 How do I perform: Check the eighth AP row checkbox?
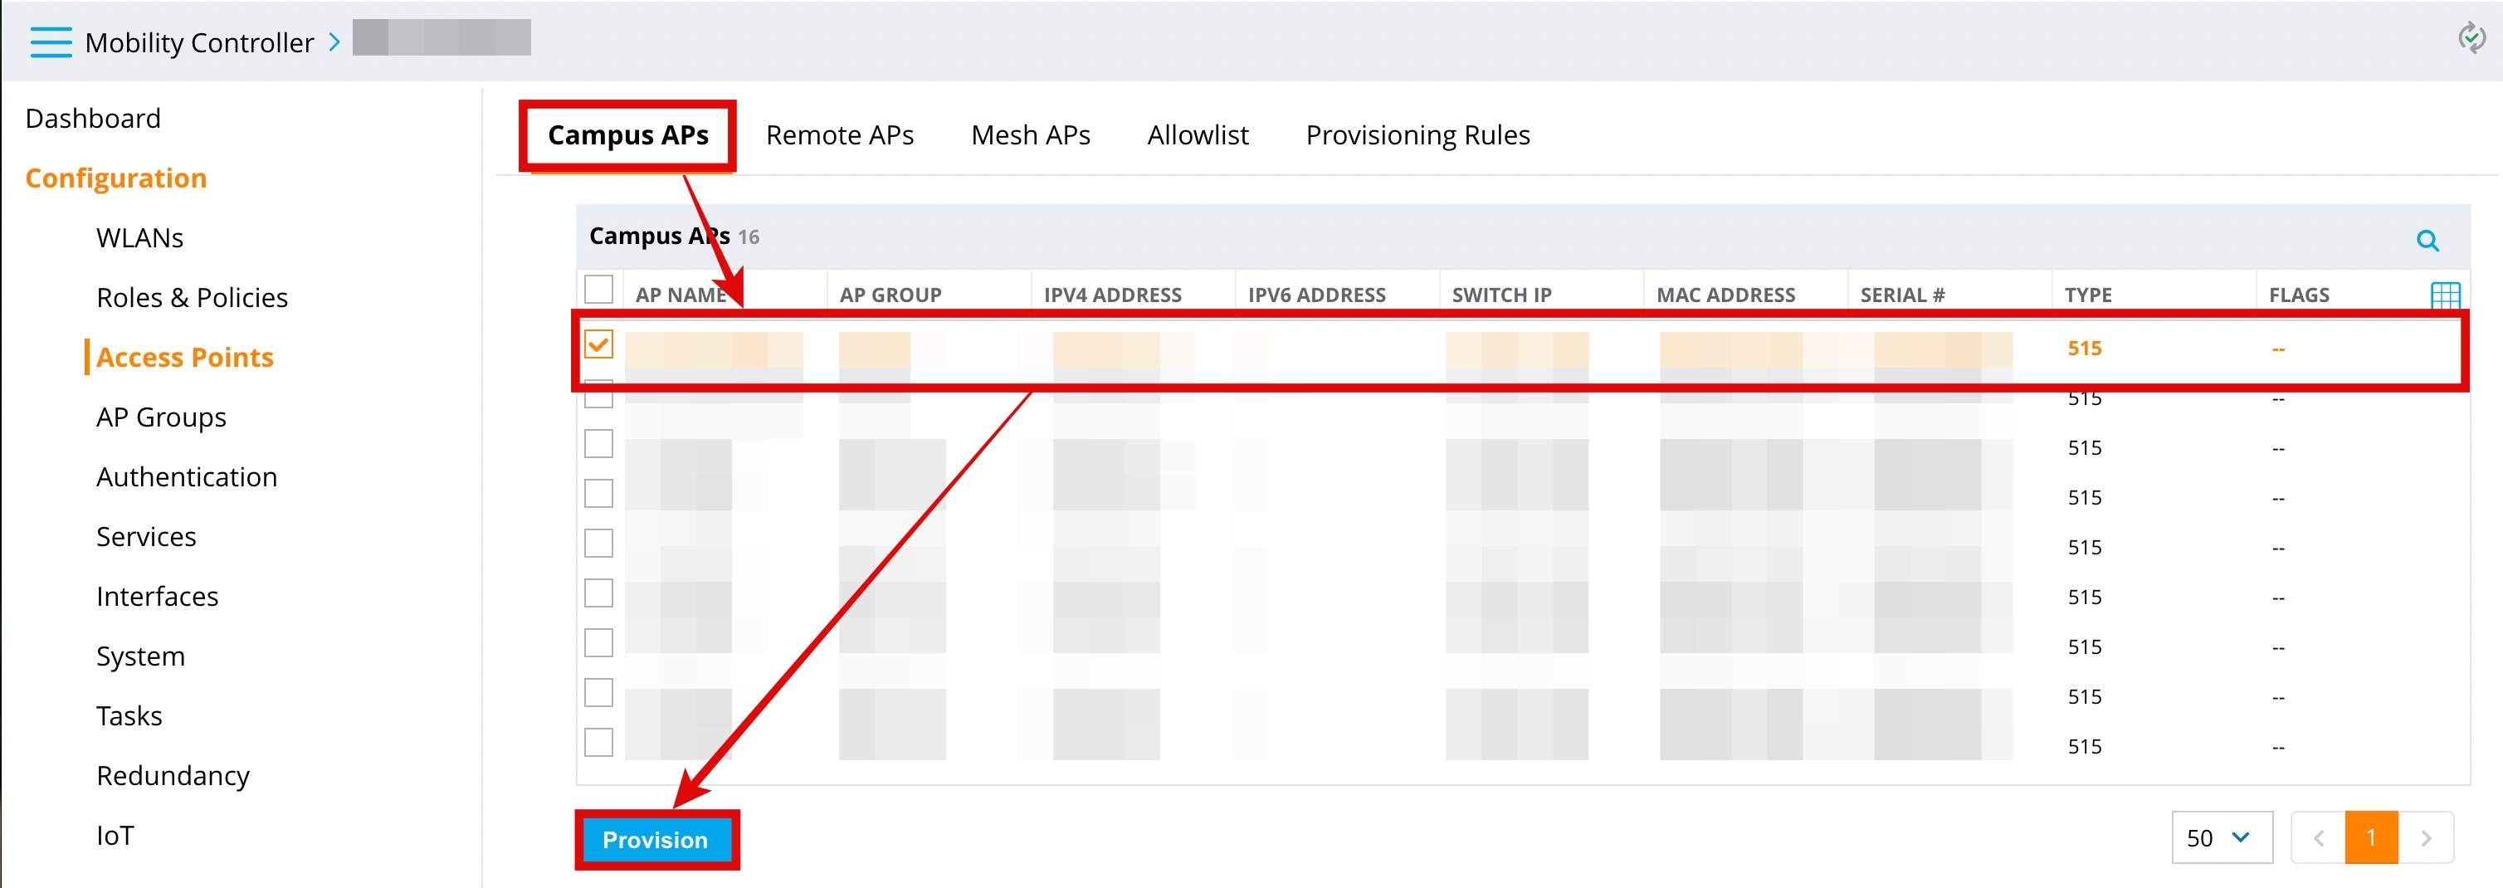tap(598, 693)
